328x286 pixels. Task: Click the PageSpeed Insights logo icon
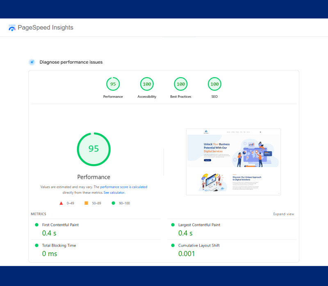pyautogui.click(x=12, y=28)
